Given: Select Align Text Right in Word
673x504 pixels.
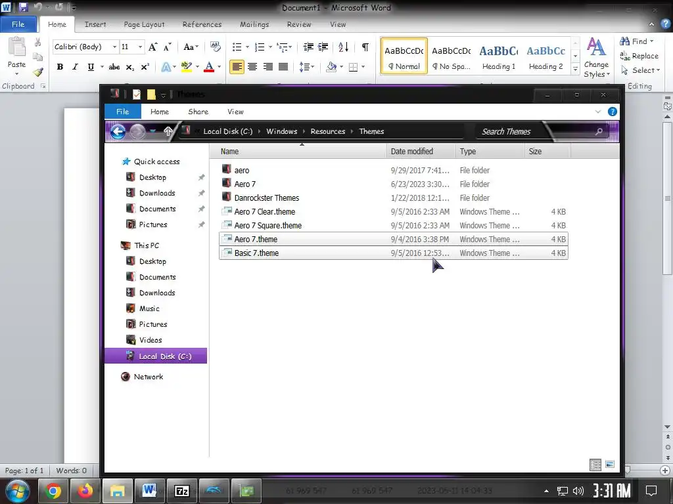Looking at the screenshot, I should tap(268, 67).
